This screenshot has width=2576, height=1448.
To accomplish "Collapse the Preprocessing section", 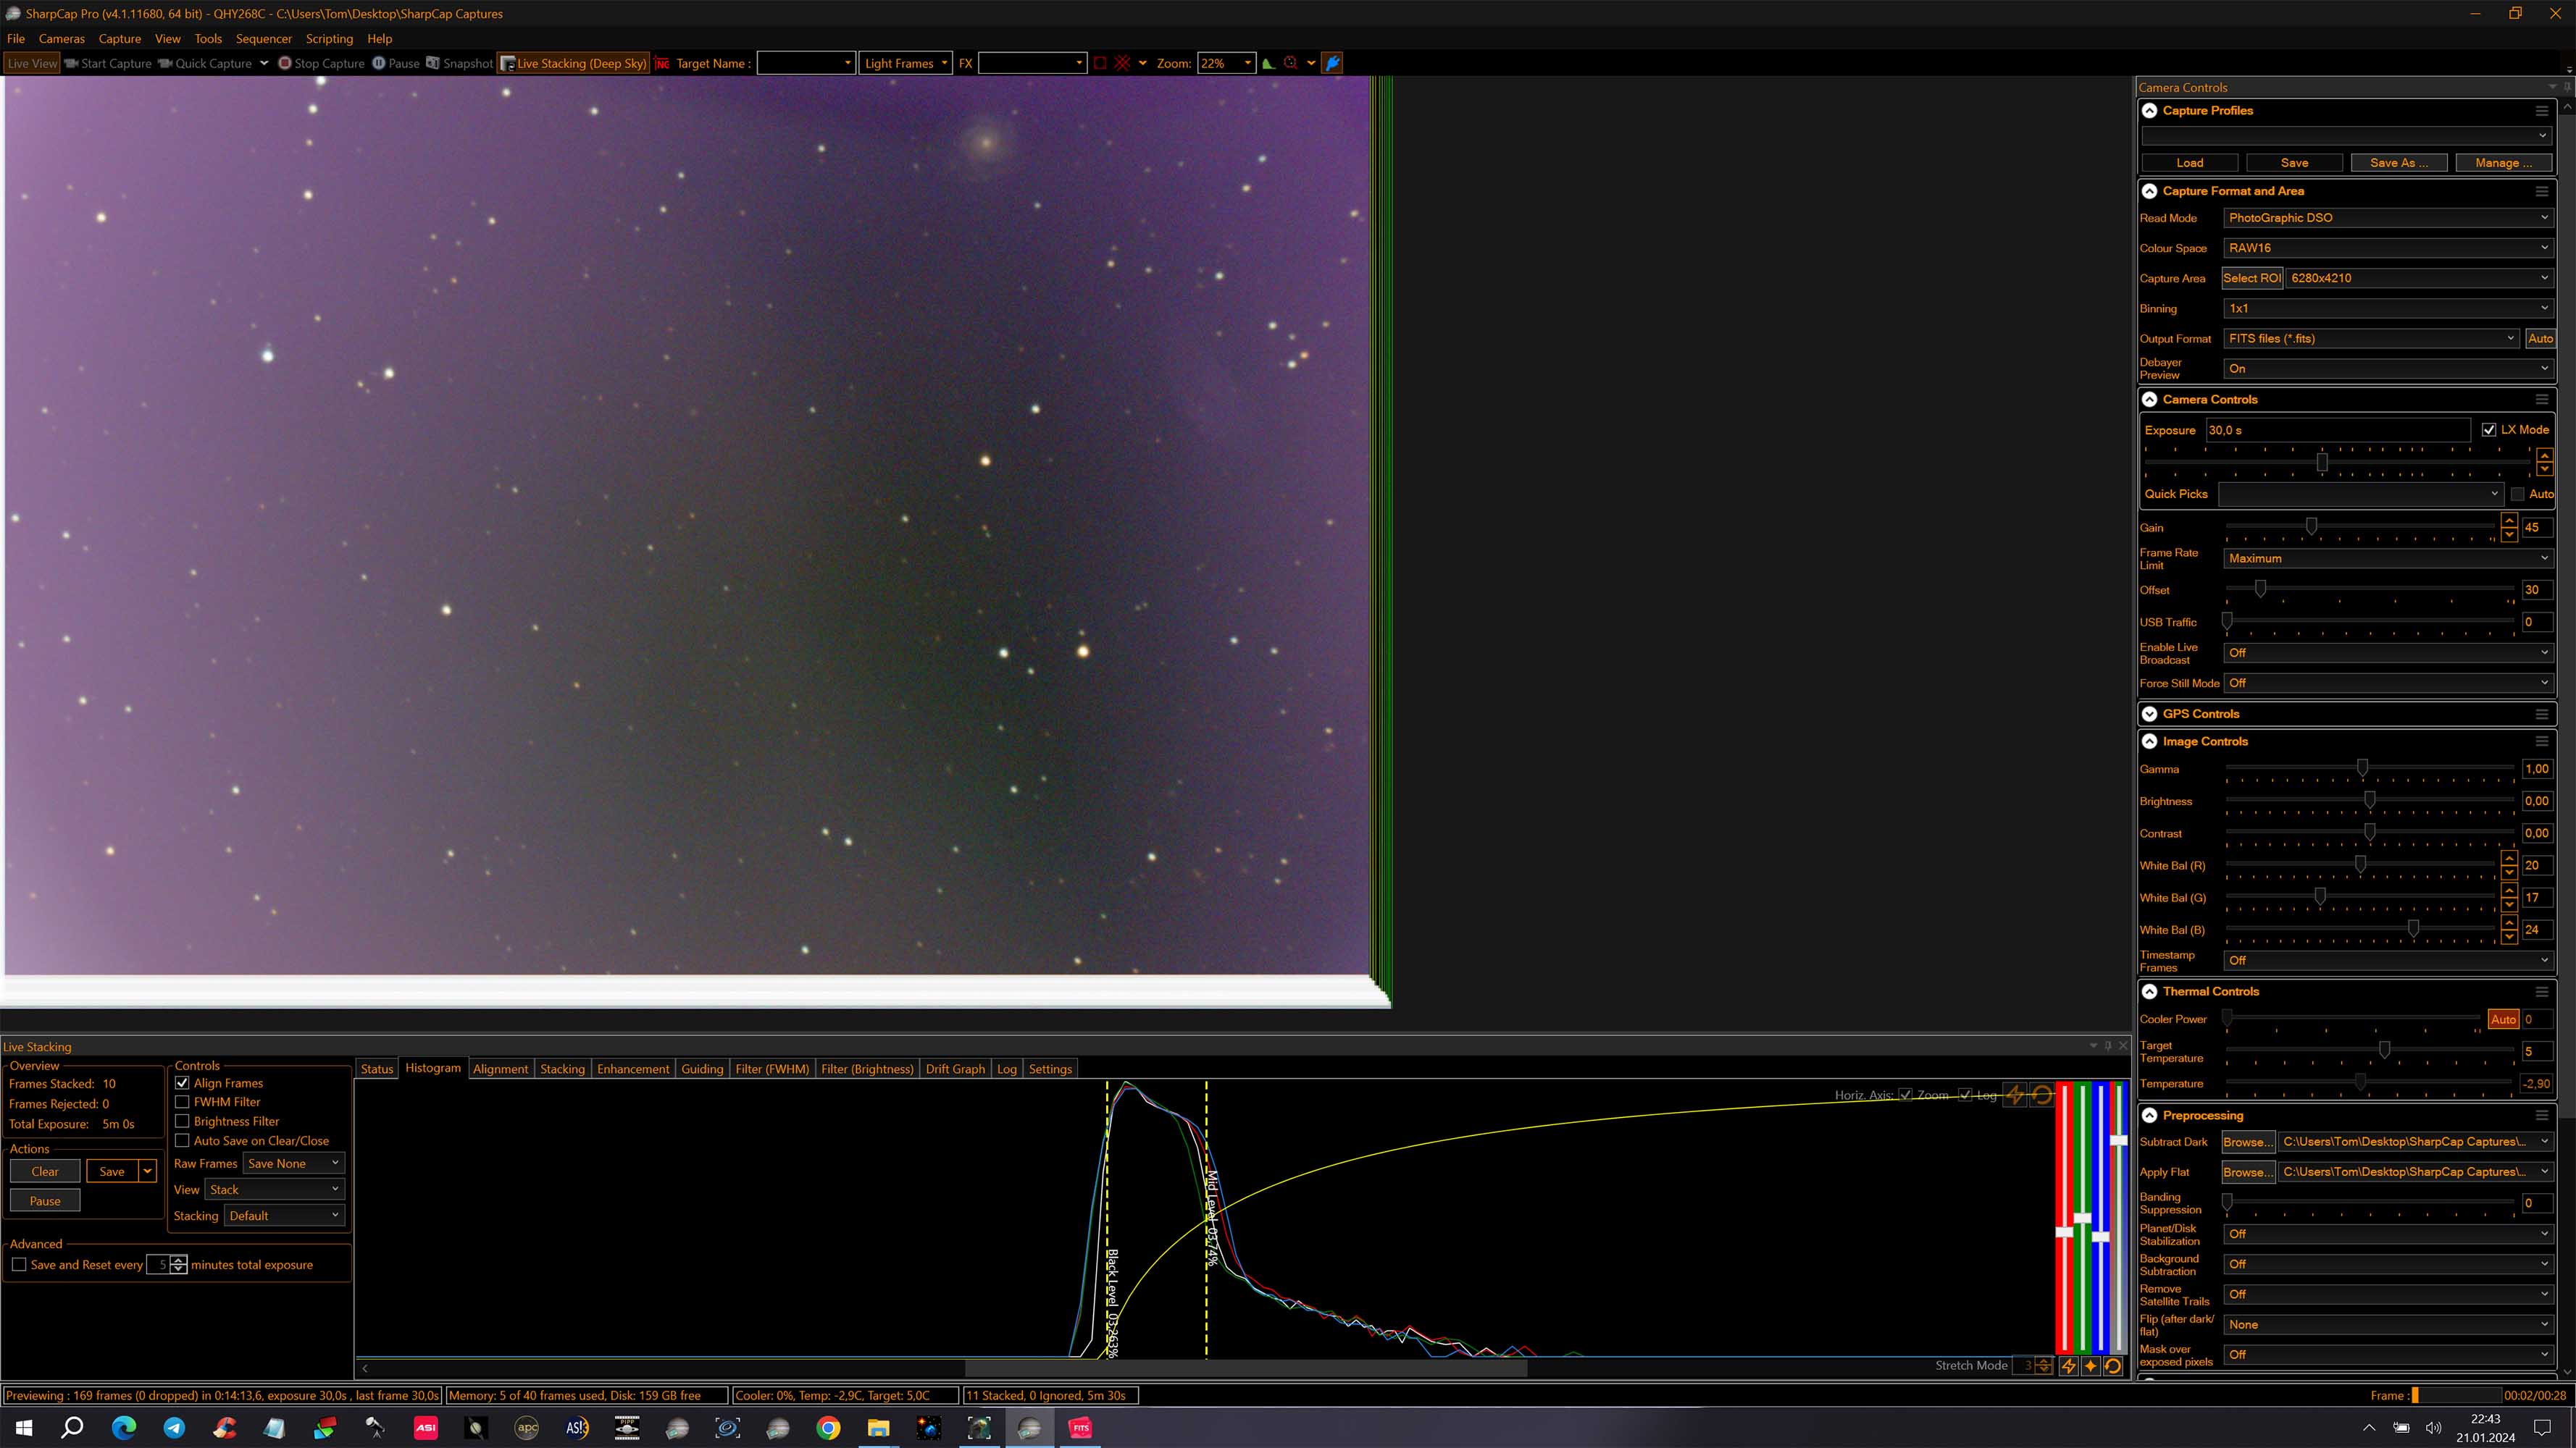I will (2149, 1116).
